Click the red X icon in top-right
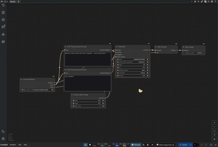Image resolution: width=218 pixels, height=147 pixels. click(209, 1)
